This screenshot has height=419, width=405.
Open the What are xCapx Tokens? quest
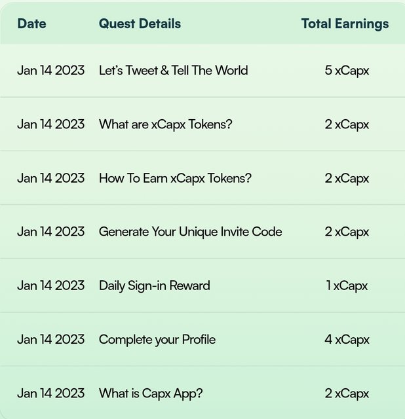tap(165, 125)
